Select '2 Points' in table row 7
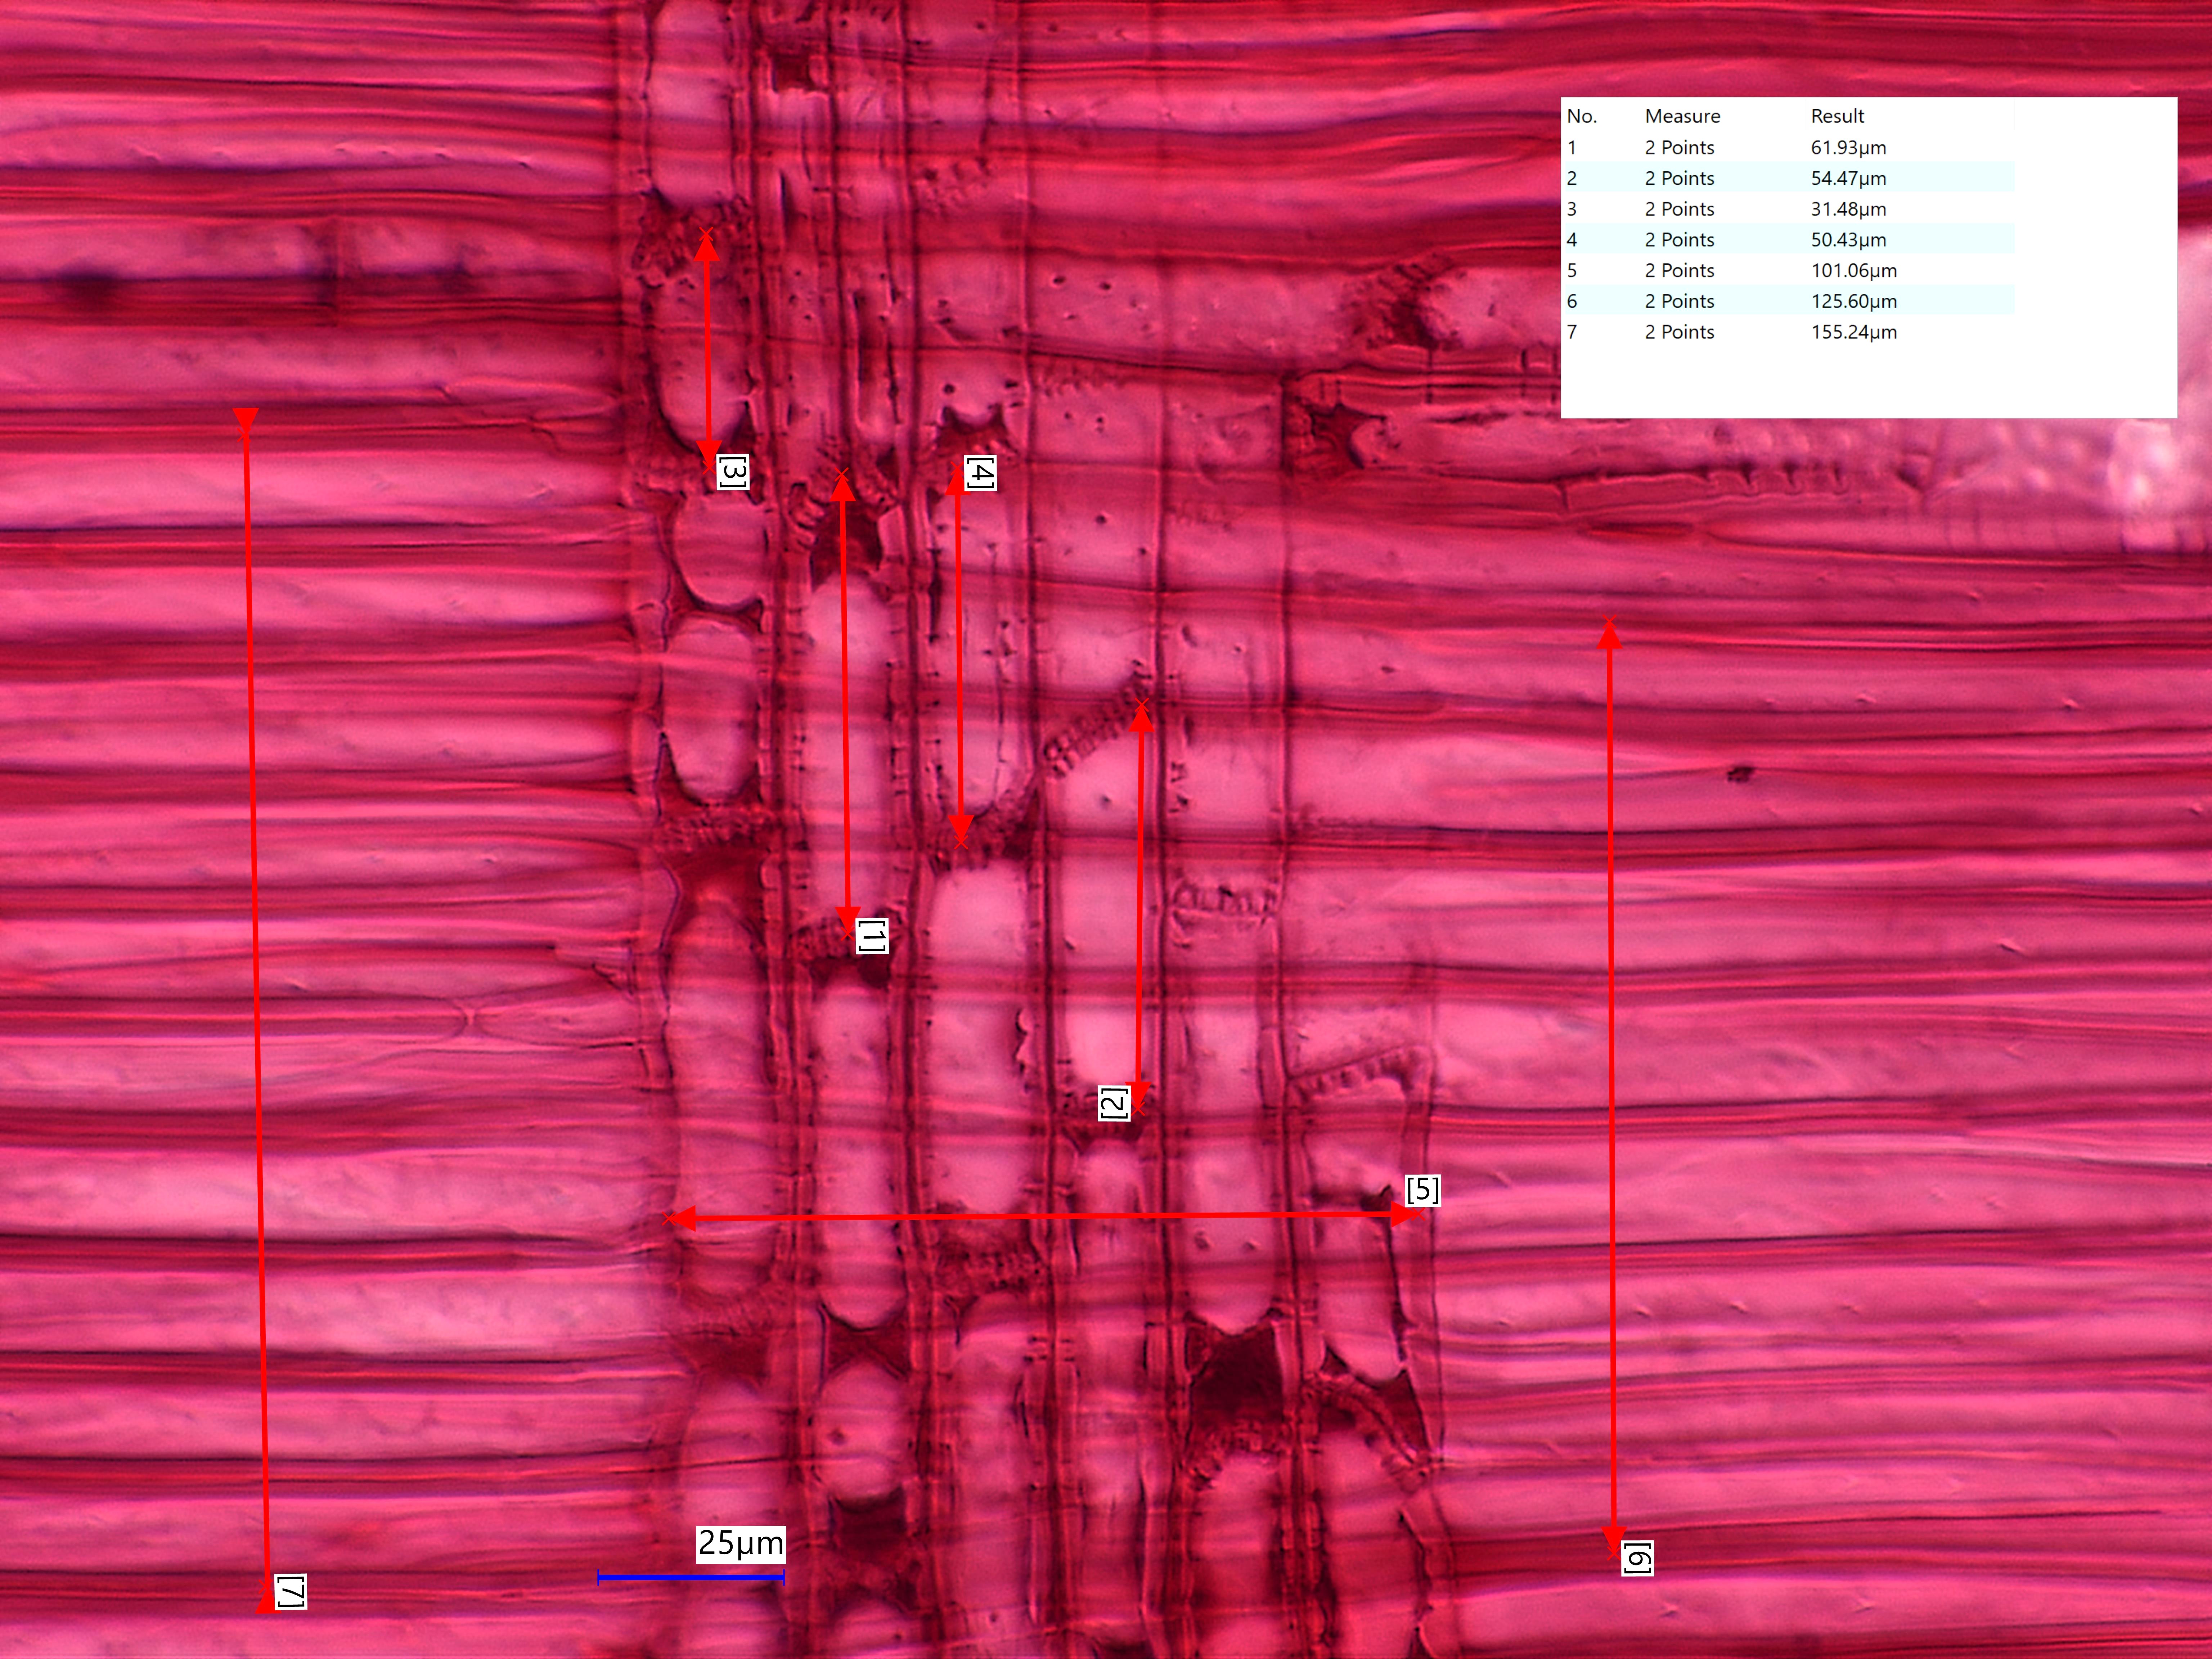This screenshot has height=1659, width=2212. [1679, 332]
